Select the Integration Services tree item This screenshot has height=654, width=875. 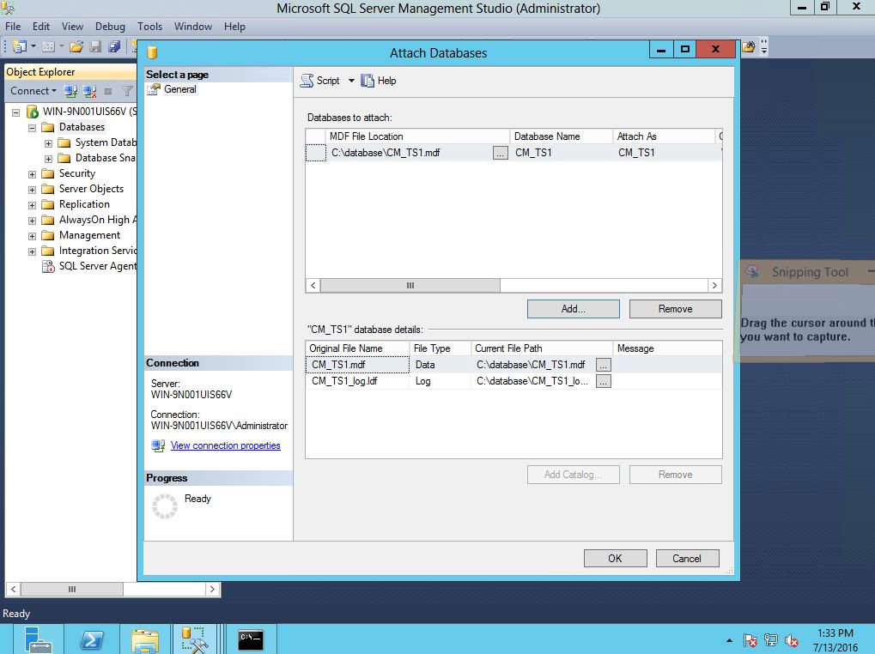pyautogui.click(x=98, y=251)
